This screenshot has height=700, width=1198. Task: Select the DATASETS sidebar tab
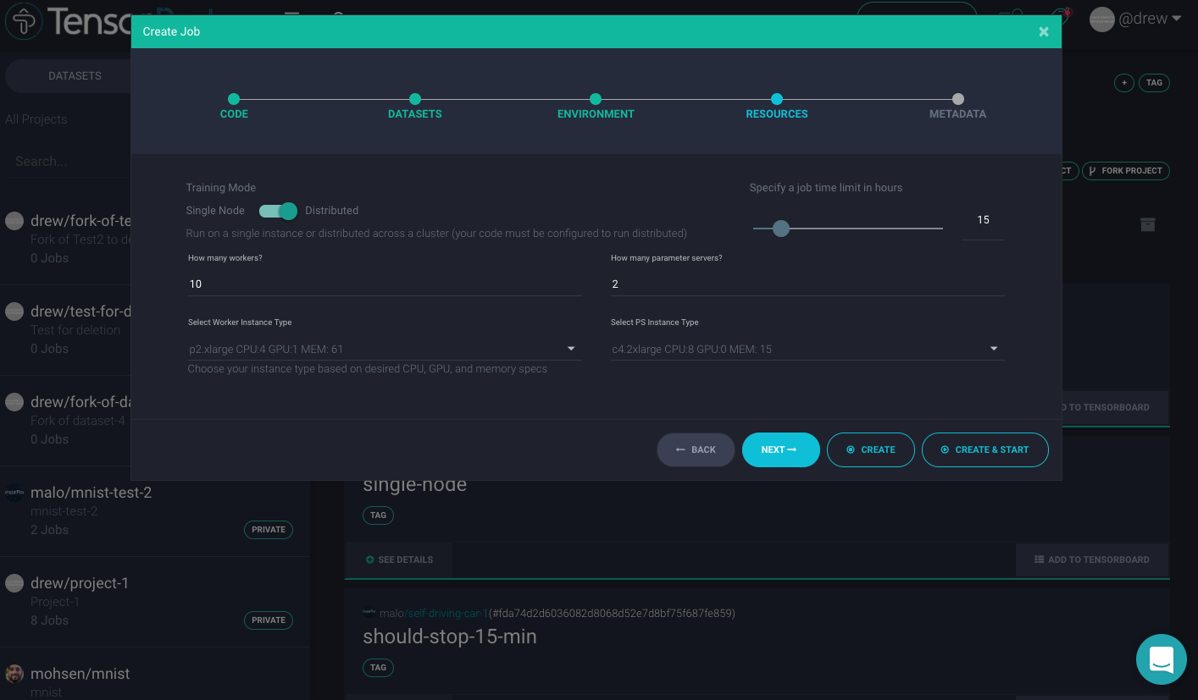point(75,75)
